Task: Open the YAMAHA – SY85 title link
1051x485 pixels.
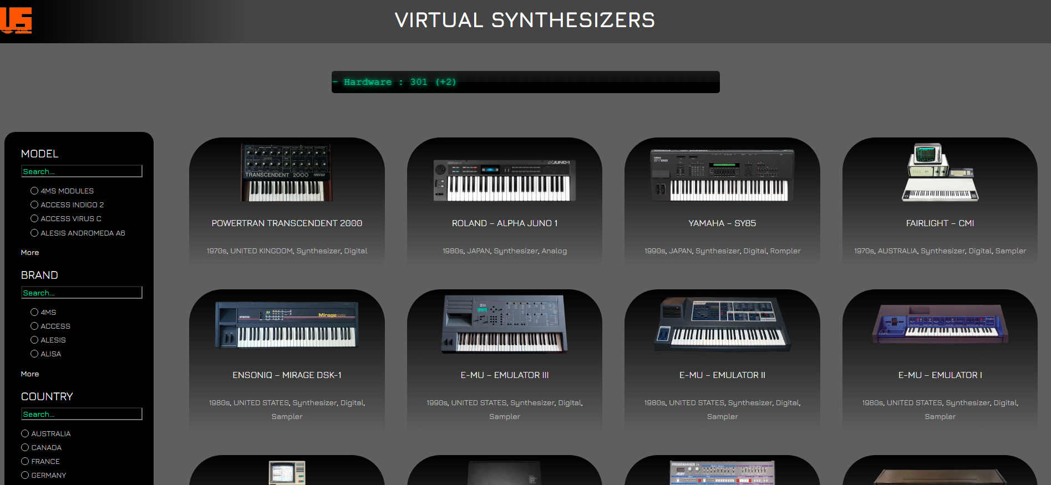Action: [722, 223]
